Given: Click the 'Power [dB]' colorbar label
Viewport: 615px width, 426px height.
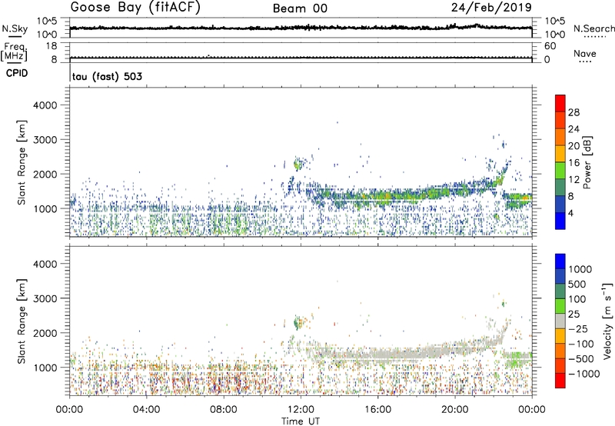Looking at the screenshot, I should coord(587,163).
